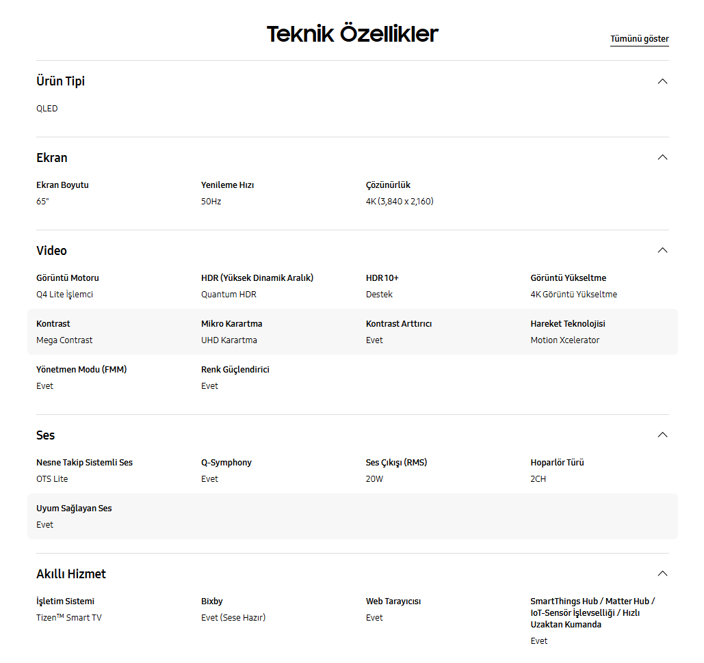
Task: Click the Video heading text
Action: click(x=51, y=251)
